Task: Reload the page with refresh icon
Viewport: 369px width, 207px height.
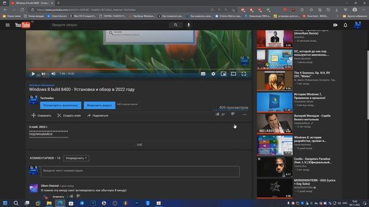Action: [22, 10]
